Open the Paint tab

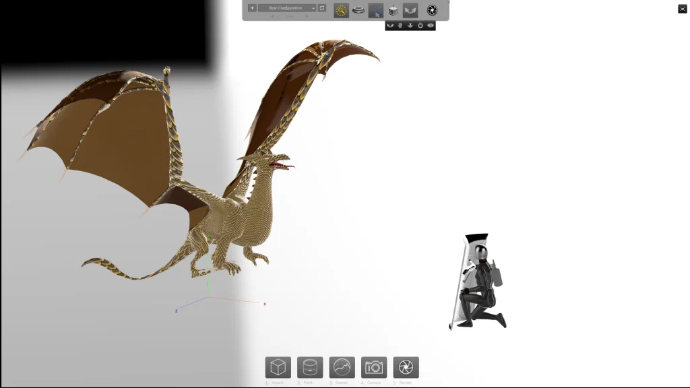tap(310, 367)
